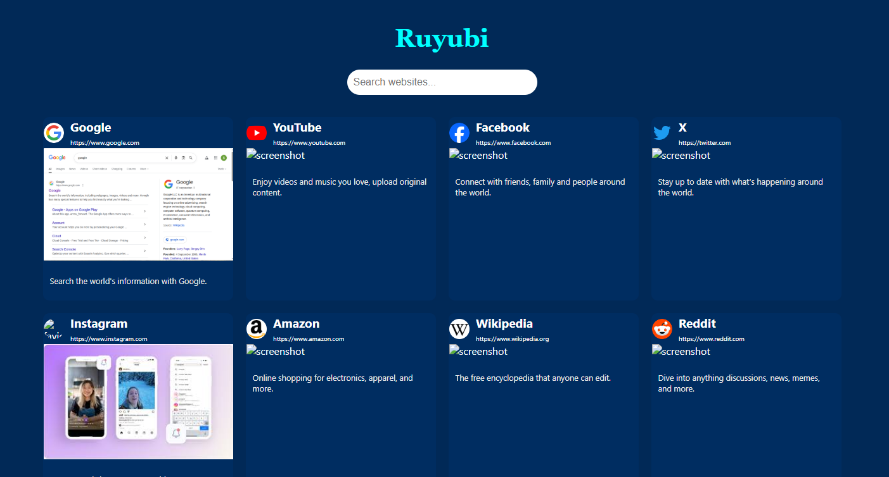Viewport: 889px width, 477px height.
Task: Click "The free encyclopedia" description
Action: pos(533,378)
